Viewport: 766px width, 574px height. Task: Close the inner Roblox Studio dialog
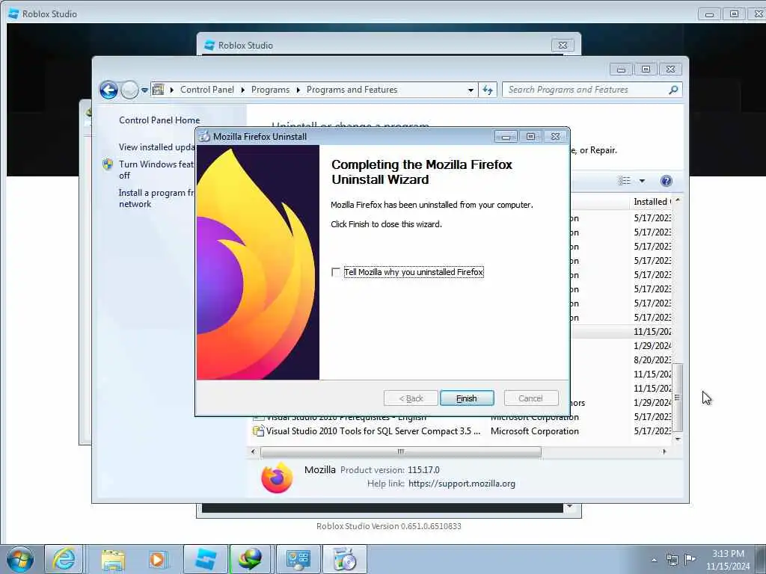pyautogui.click(x=563, y=46)
